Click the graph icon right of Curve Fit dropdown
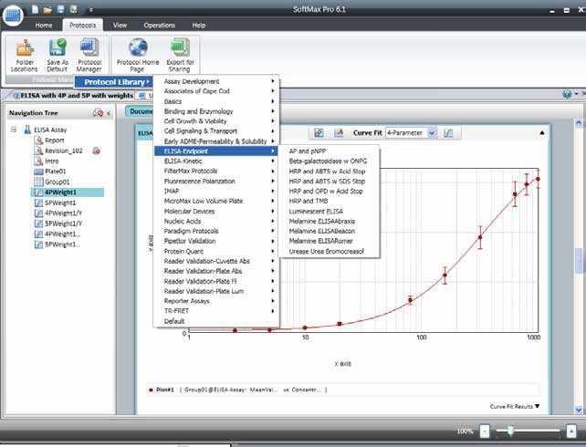The image size is (586, 447). point(448,133)
